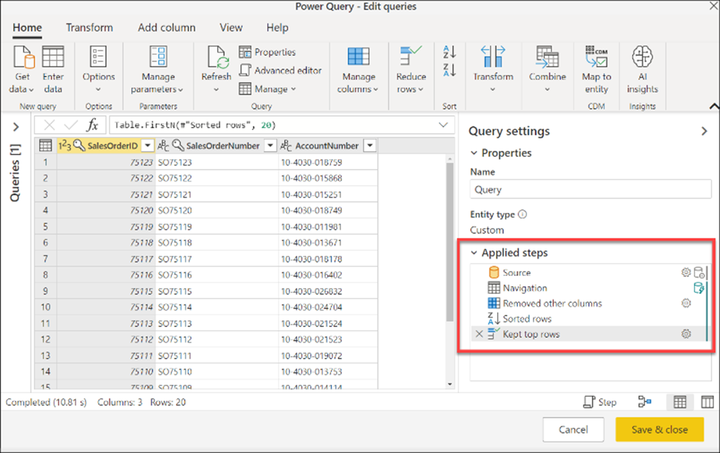The image size is (720, 453).
Task: Click the fx formula icon
Action: (93, 125)
